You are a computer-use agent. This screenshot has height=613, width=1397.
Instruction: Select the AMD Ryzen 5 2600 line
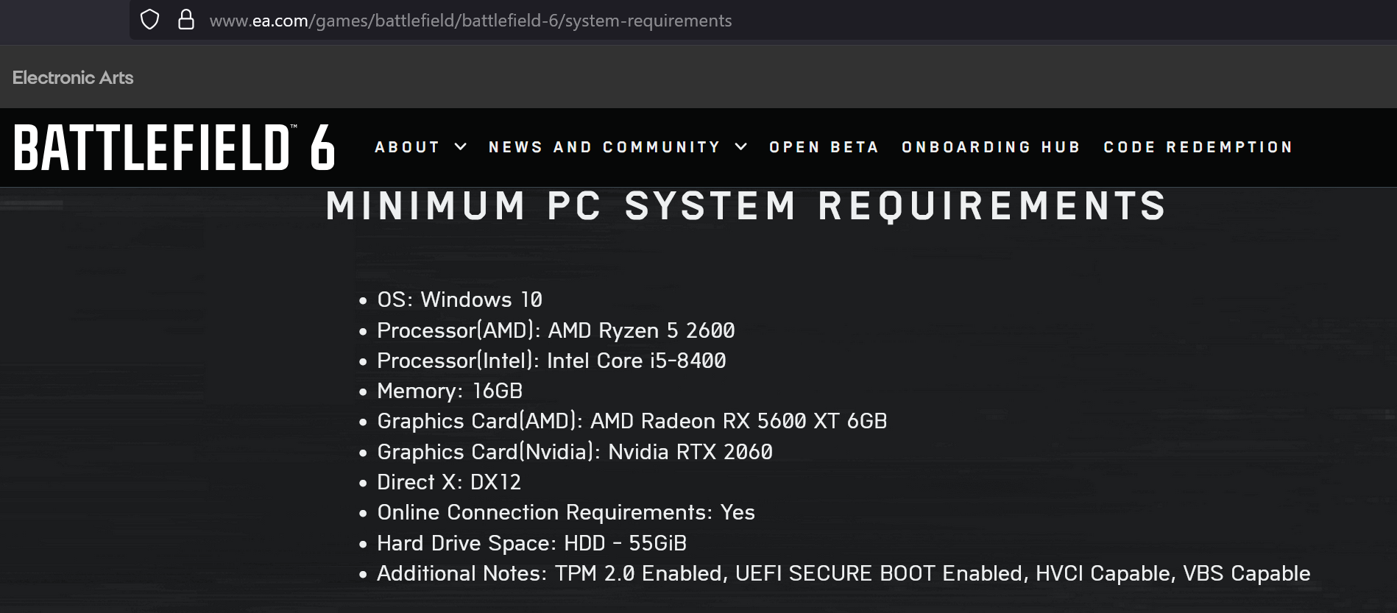point(555,330)
